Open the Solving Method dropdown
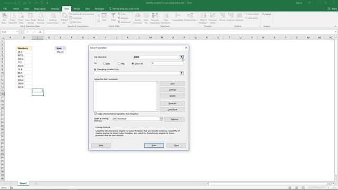The height and width of the screenshot is (190, 338). pyautogui.click(x=161, y=119)
